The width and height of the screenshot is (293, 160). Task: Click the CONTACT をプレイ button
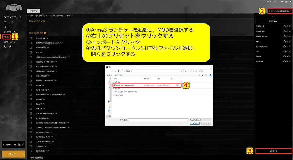pyautogui.click(x=13, y=144)
